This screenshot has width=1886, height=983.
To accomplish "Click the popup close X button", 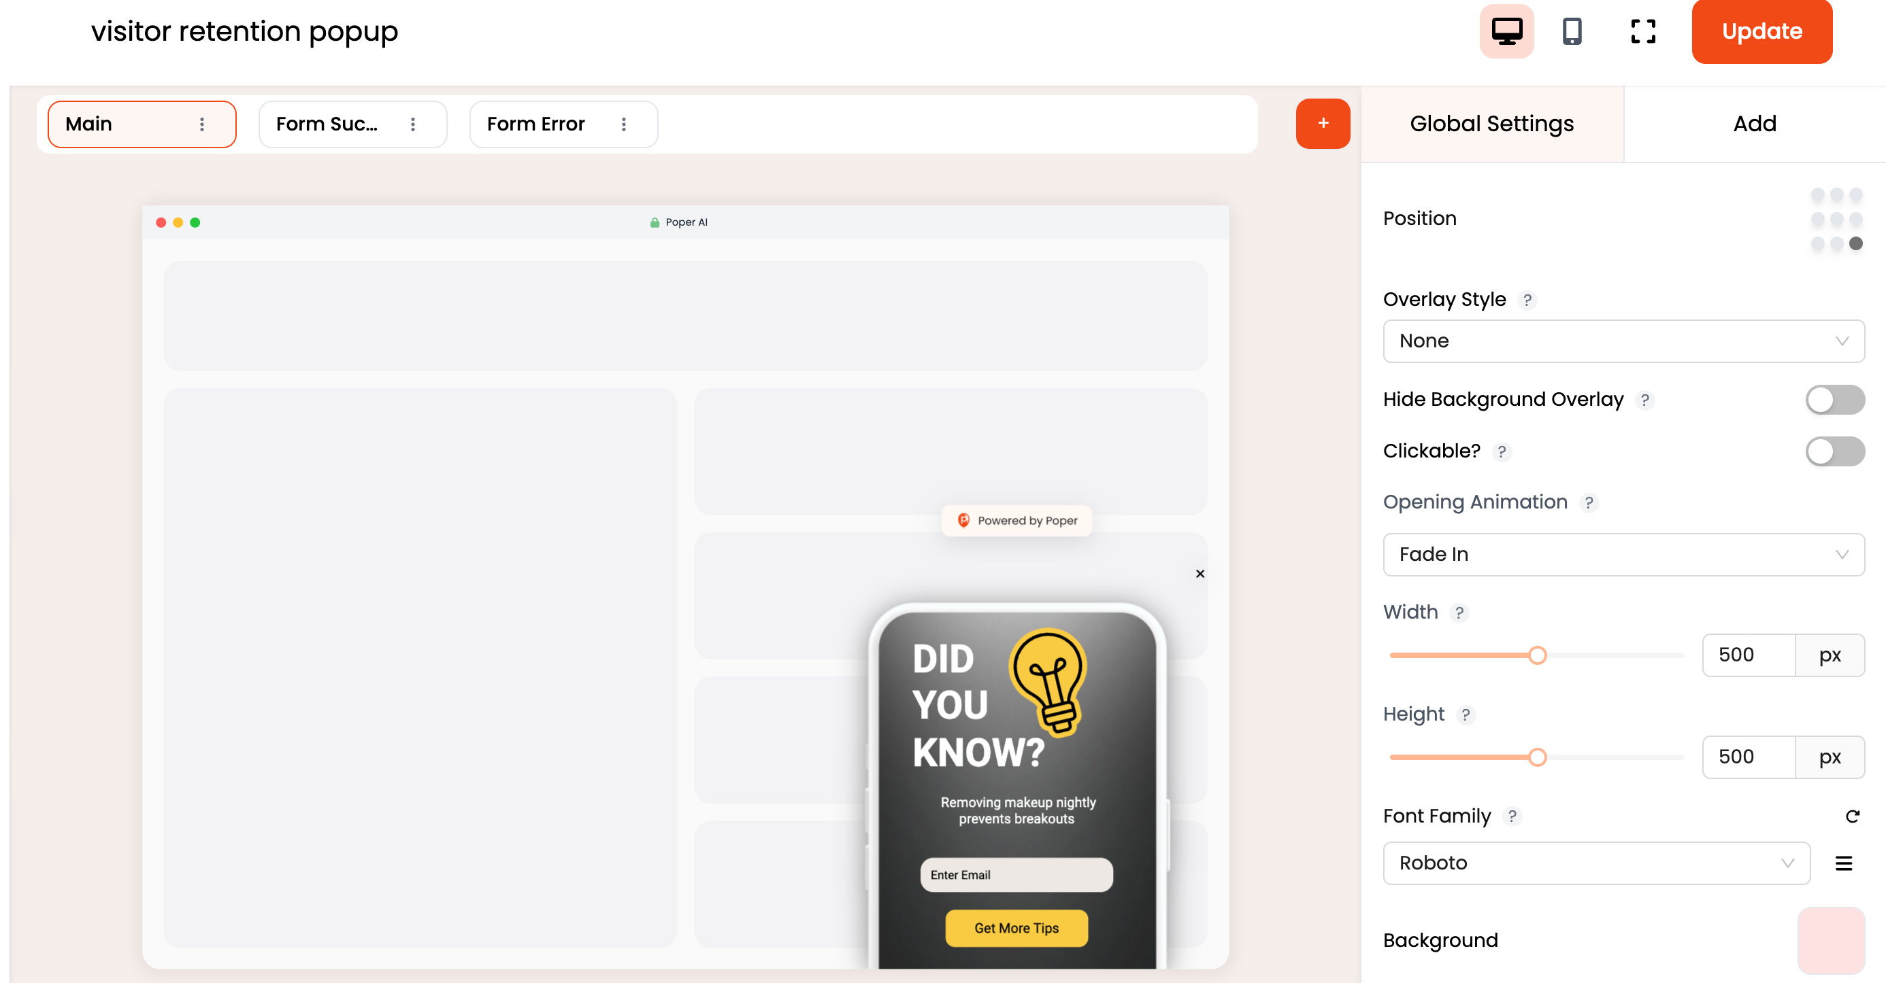I will pos(1200,573).
